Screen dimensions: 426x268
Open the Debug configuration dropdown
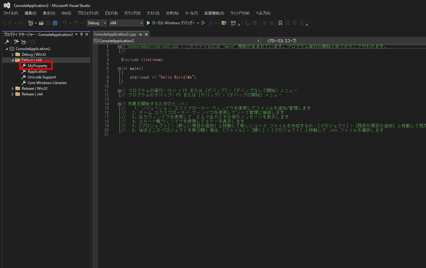coord(97,23)
